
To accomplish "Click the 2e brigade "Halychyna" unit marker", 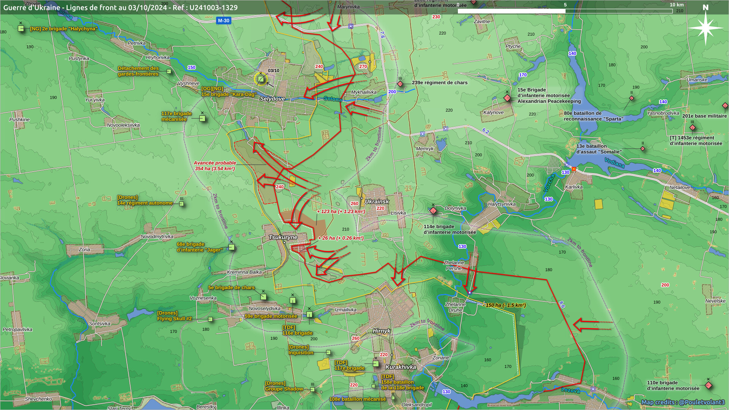I will click(x=21, y=28).
